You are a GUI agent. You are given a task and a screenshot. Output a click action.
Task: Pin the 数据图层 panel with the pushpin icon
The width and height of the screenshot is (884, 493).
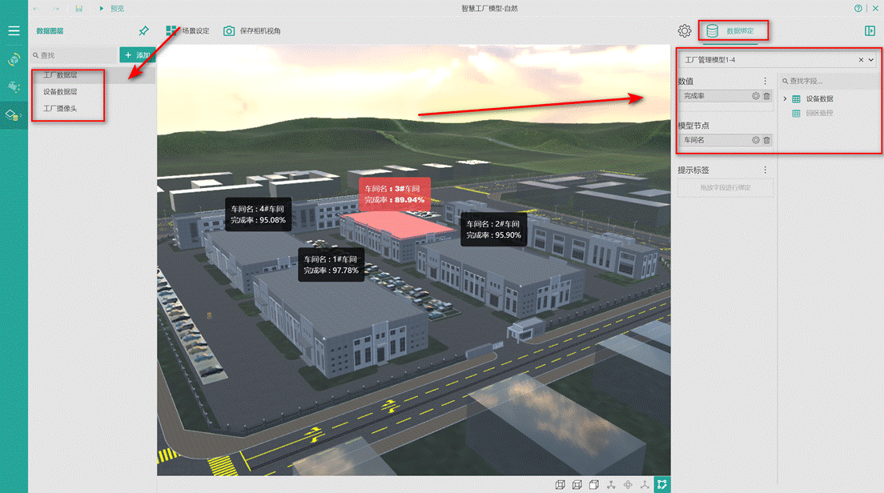[x=144, y=31]
